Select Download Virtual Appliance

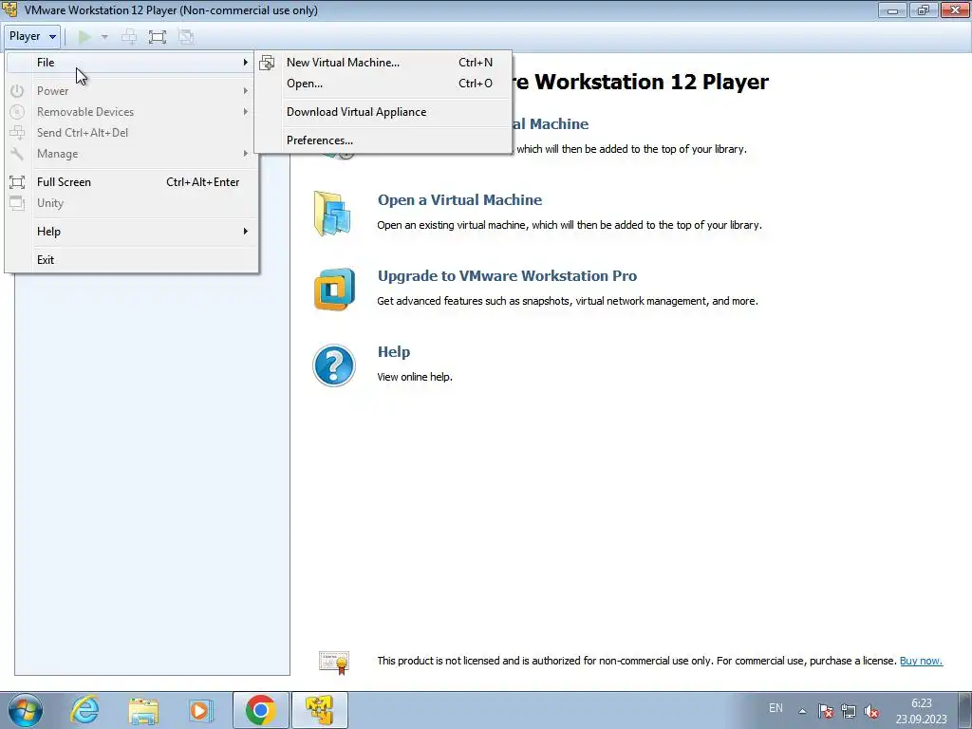tap(383, 112)
